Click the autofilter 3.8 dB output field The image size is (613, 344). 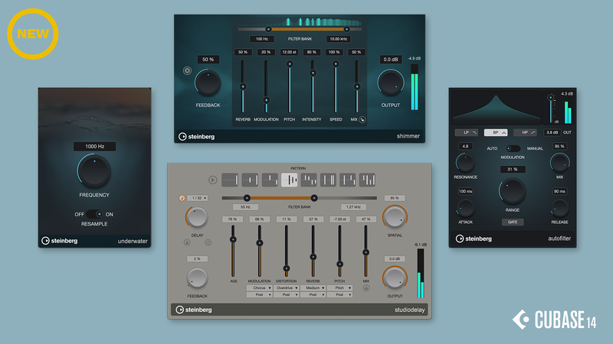[552, 132]
